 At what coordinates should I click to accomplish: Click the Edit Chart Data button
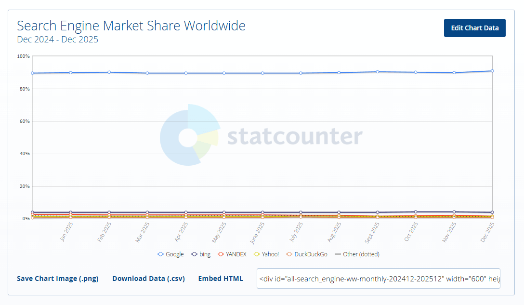(474, 28)
